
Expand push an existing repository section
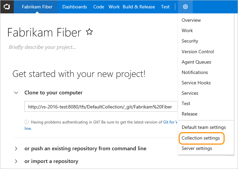point(16,148)
